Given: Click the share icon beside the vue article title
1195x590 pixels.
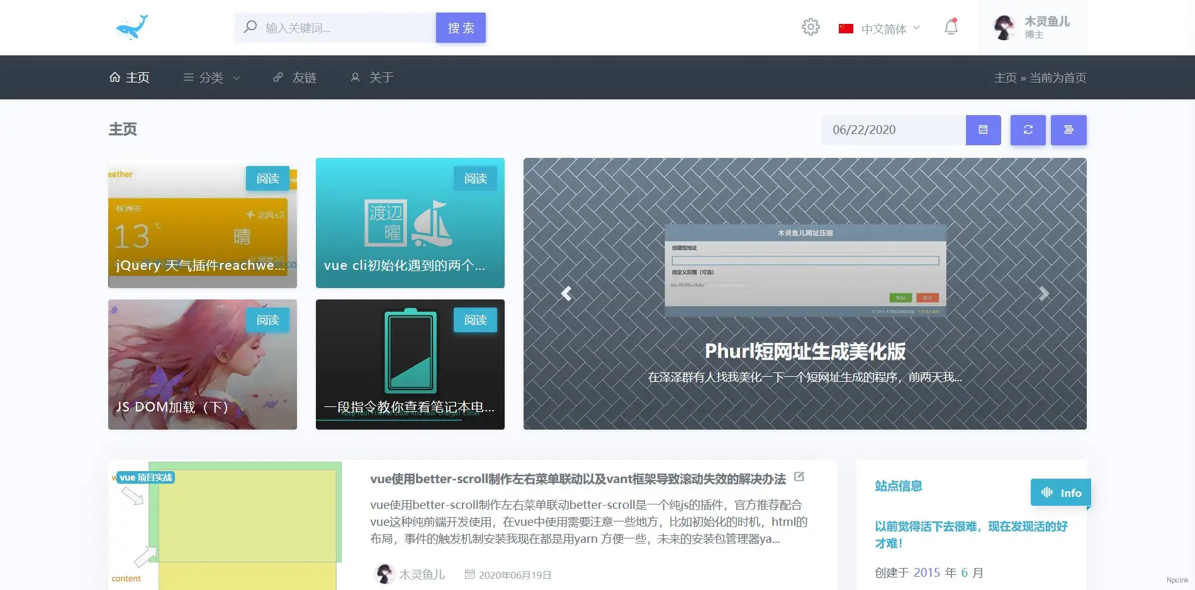Looking at the screenshot, I should click(x=798, y=477).
